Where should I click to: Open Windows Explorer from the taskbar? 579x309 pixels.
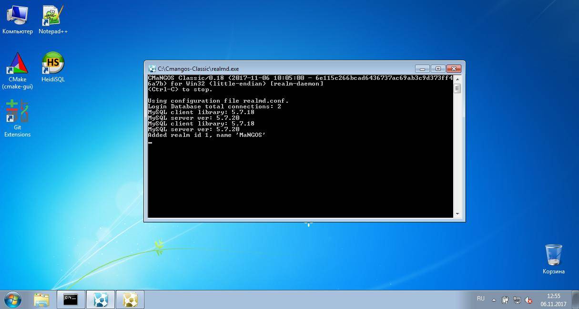(42, 299)
